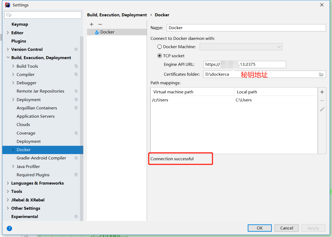Add a path mapping with plus icon
332x237 pixels.
[x=322, y=92]
